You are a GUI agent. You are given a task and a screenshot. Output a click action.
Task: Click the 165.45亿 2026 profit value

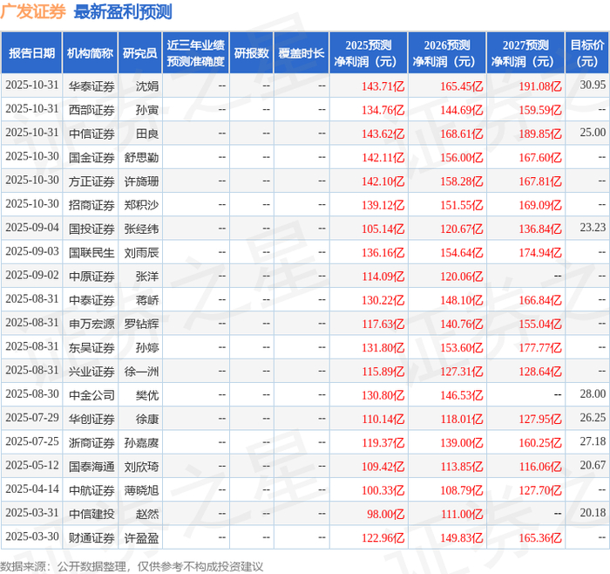click(x=461, y=86)
